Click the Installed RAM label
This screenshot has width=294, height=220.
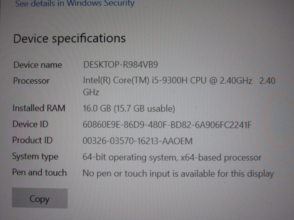[39, 108]
